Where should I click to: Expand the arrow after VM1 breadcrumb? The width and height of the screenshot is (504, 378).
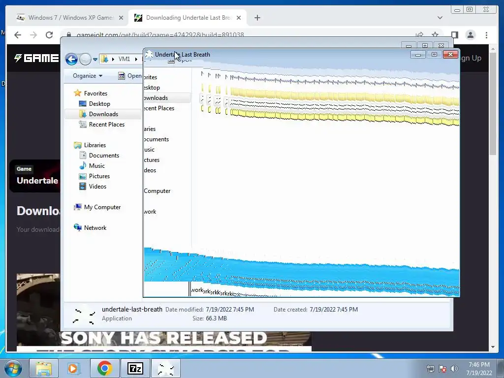[x=136, y=59]
